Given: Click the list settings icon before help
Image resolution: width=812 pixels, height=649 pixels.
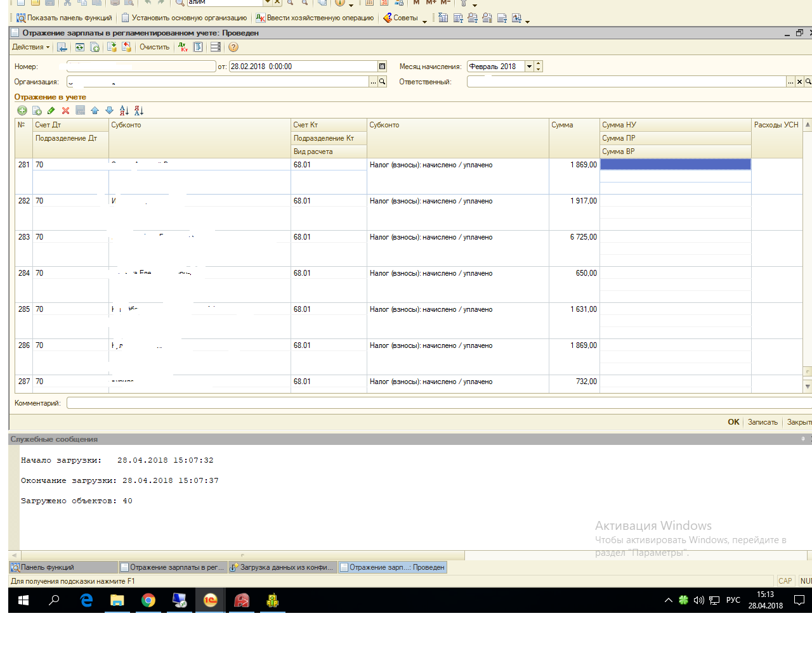Looking at the screenshot, I should point(216,47).
